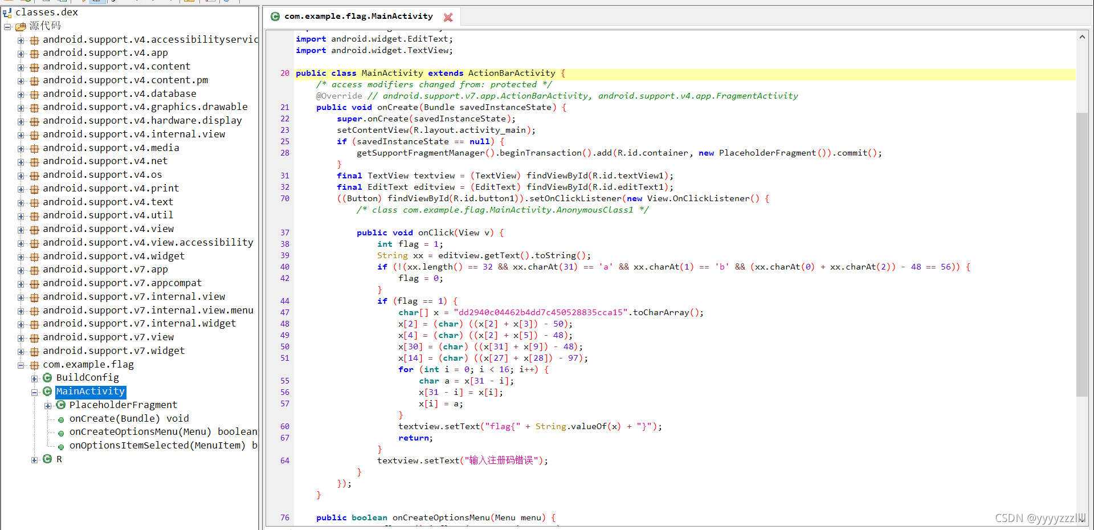Click the android.support.v4.database package icon
This screenshot has height=530, width=1094.
[35, 94]
